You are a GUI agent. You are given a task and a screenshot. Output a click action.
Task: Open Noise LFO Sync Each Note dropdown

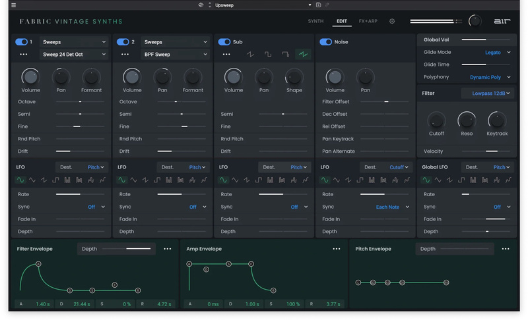click(x=393, y=207)
